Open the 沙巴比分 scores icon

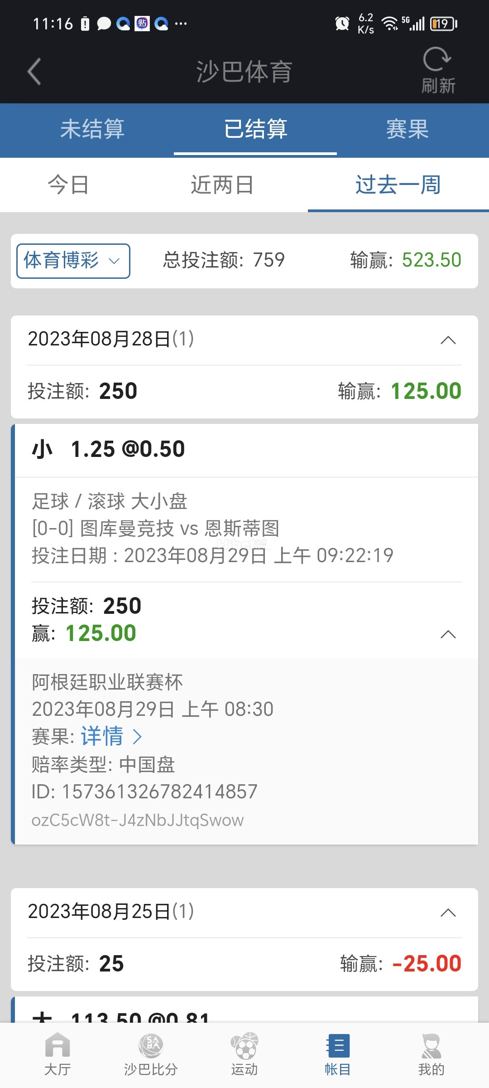click(x=151, y=1054)
